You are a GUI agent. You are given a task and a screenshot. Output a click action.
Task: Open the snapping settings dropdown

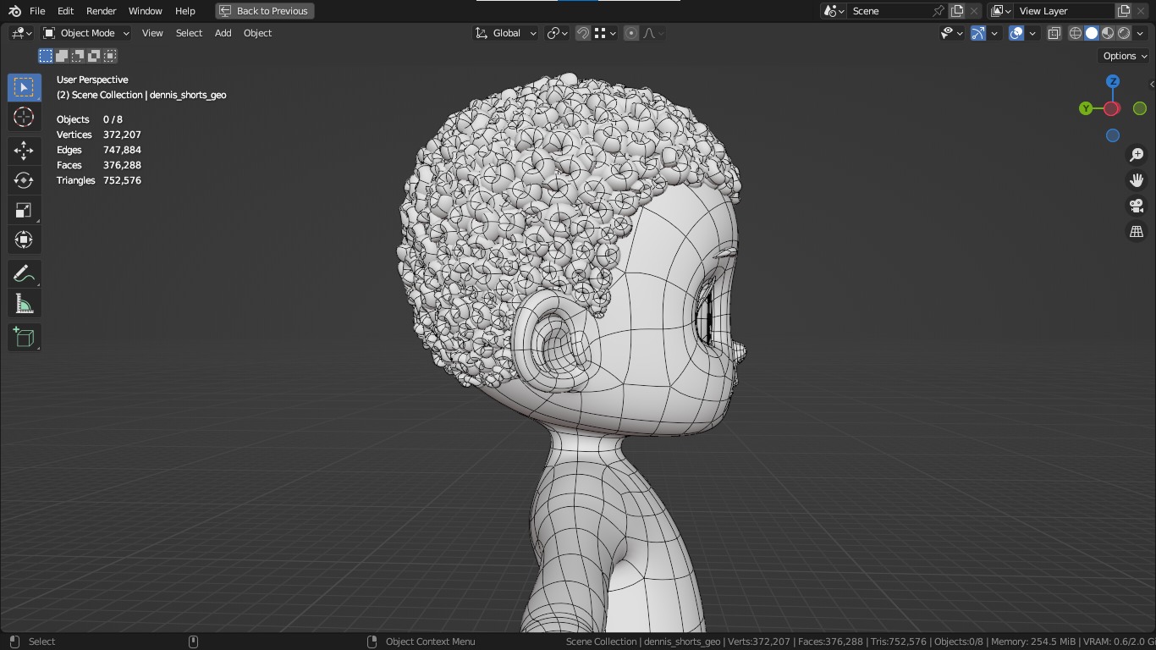pos(604,33)
